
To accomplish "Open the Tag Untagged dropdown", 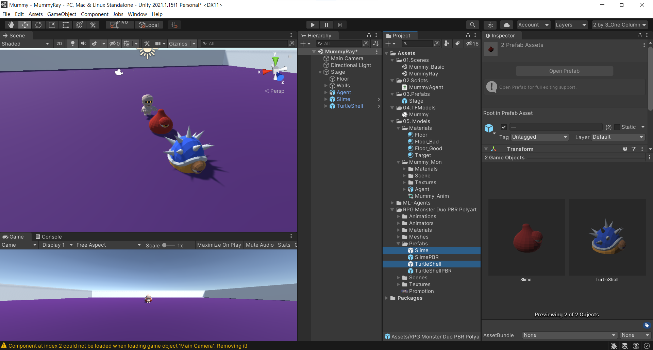I will tap(539, 137).
